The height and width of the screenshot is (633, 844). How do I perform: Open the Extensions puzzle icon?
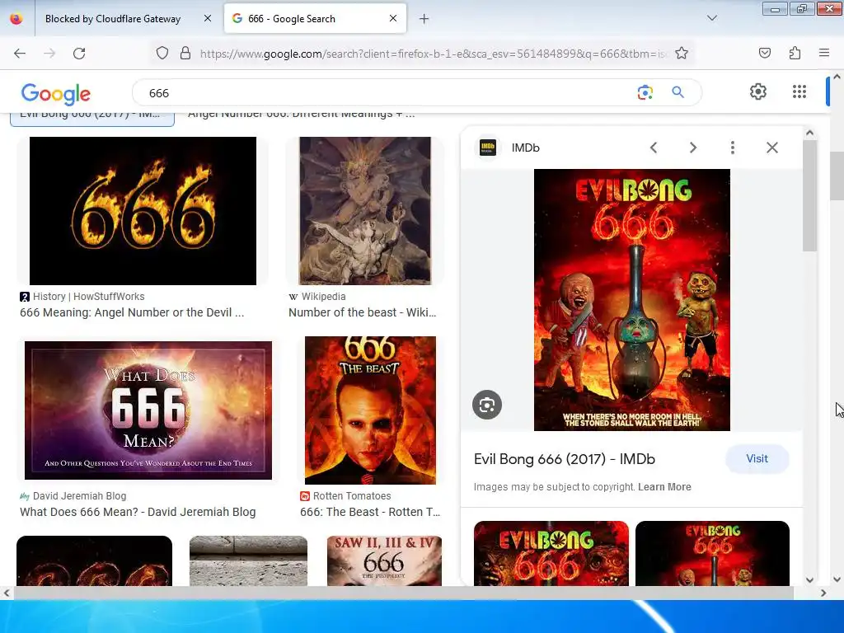[795, 54]
